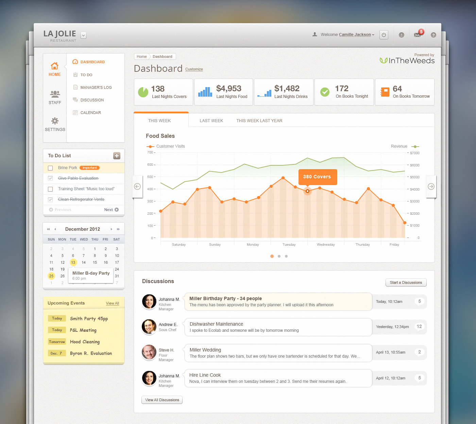Open Manager's Log menu item
Viewport: 476px width, 424px height.
pos(96,87)
